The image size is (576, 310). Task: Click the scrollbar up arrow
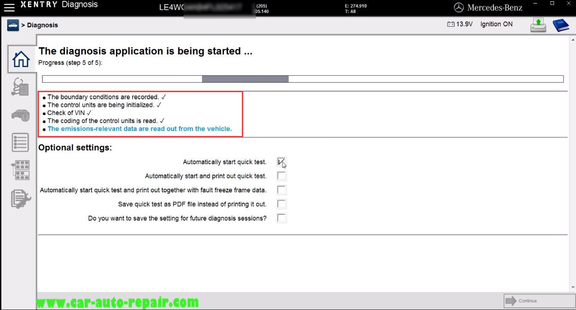[572, 40]
